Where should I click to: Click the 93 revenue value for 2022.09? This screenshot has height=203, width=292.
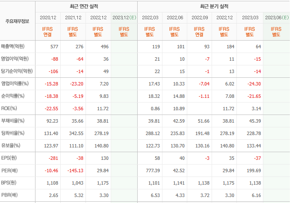207,47
